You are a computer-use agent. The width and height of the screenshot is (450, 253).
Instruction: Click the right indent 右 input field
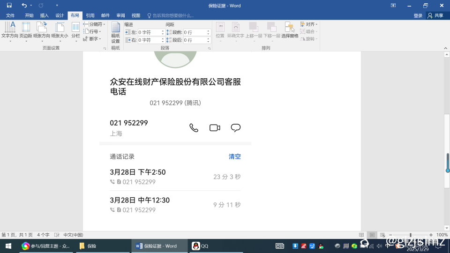[149, 40]
